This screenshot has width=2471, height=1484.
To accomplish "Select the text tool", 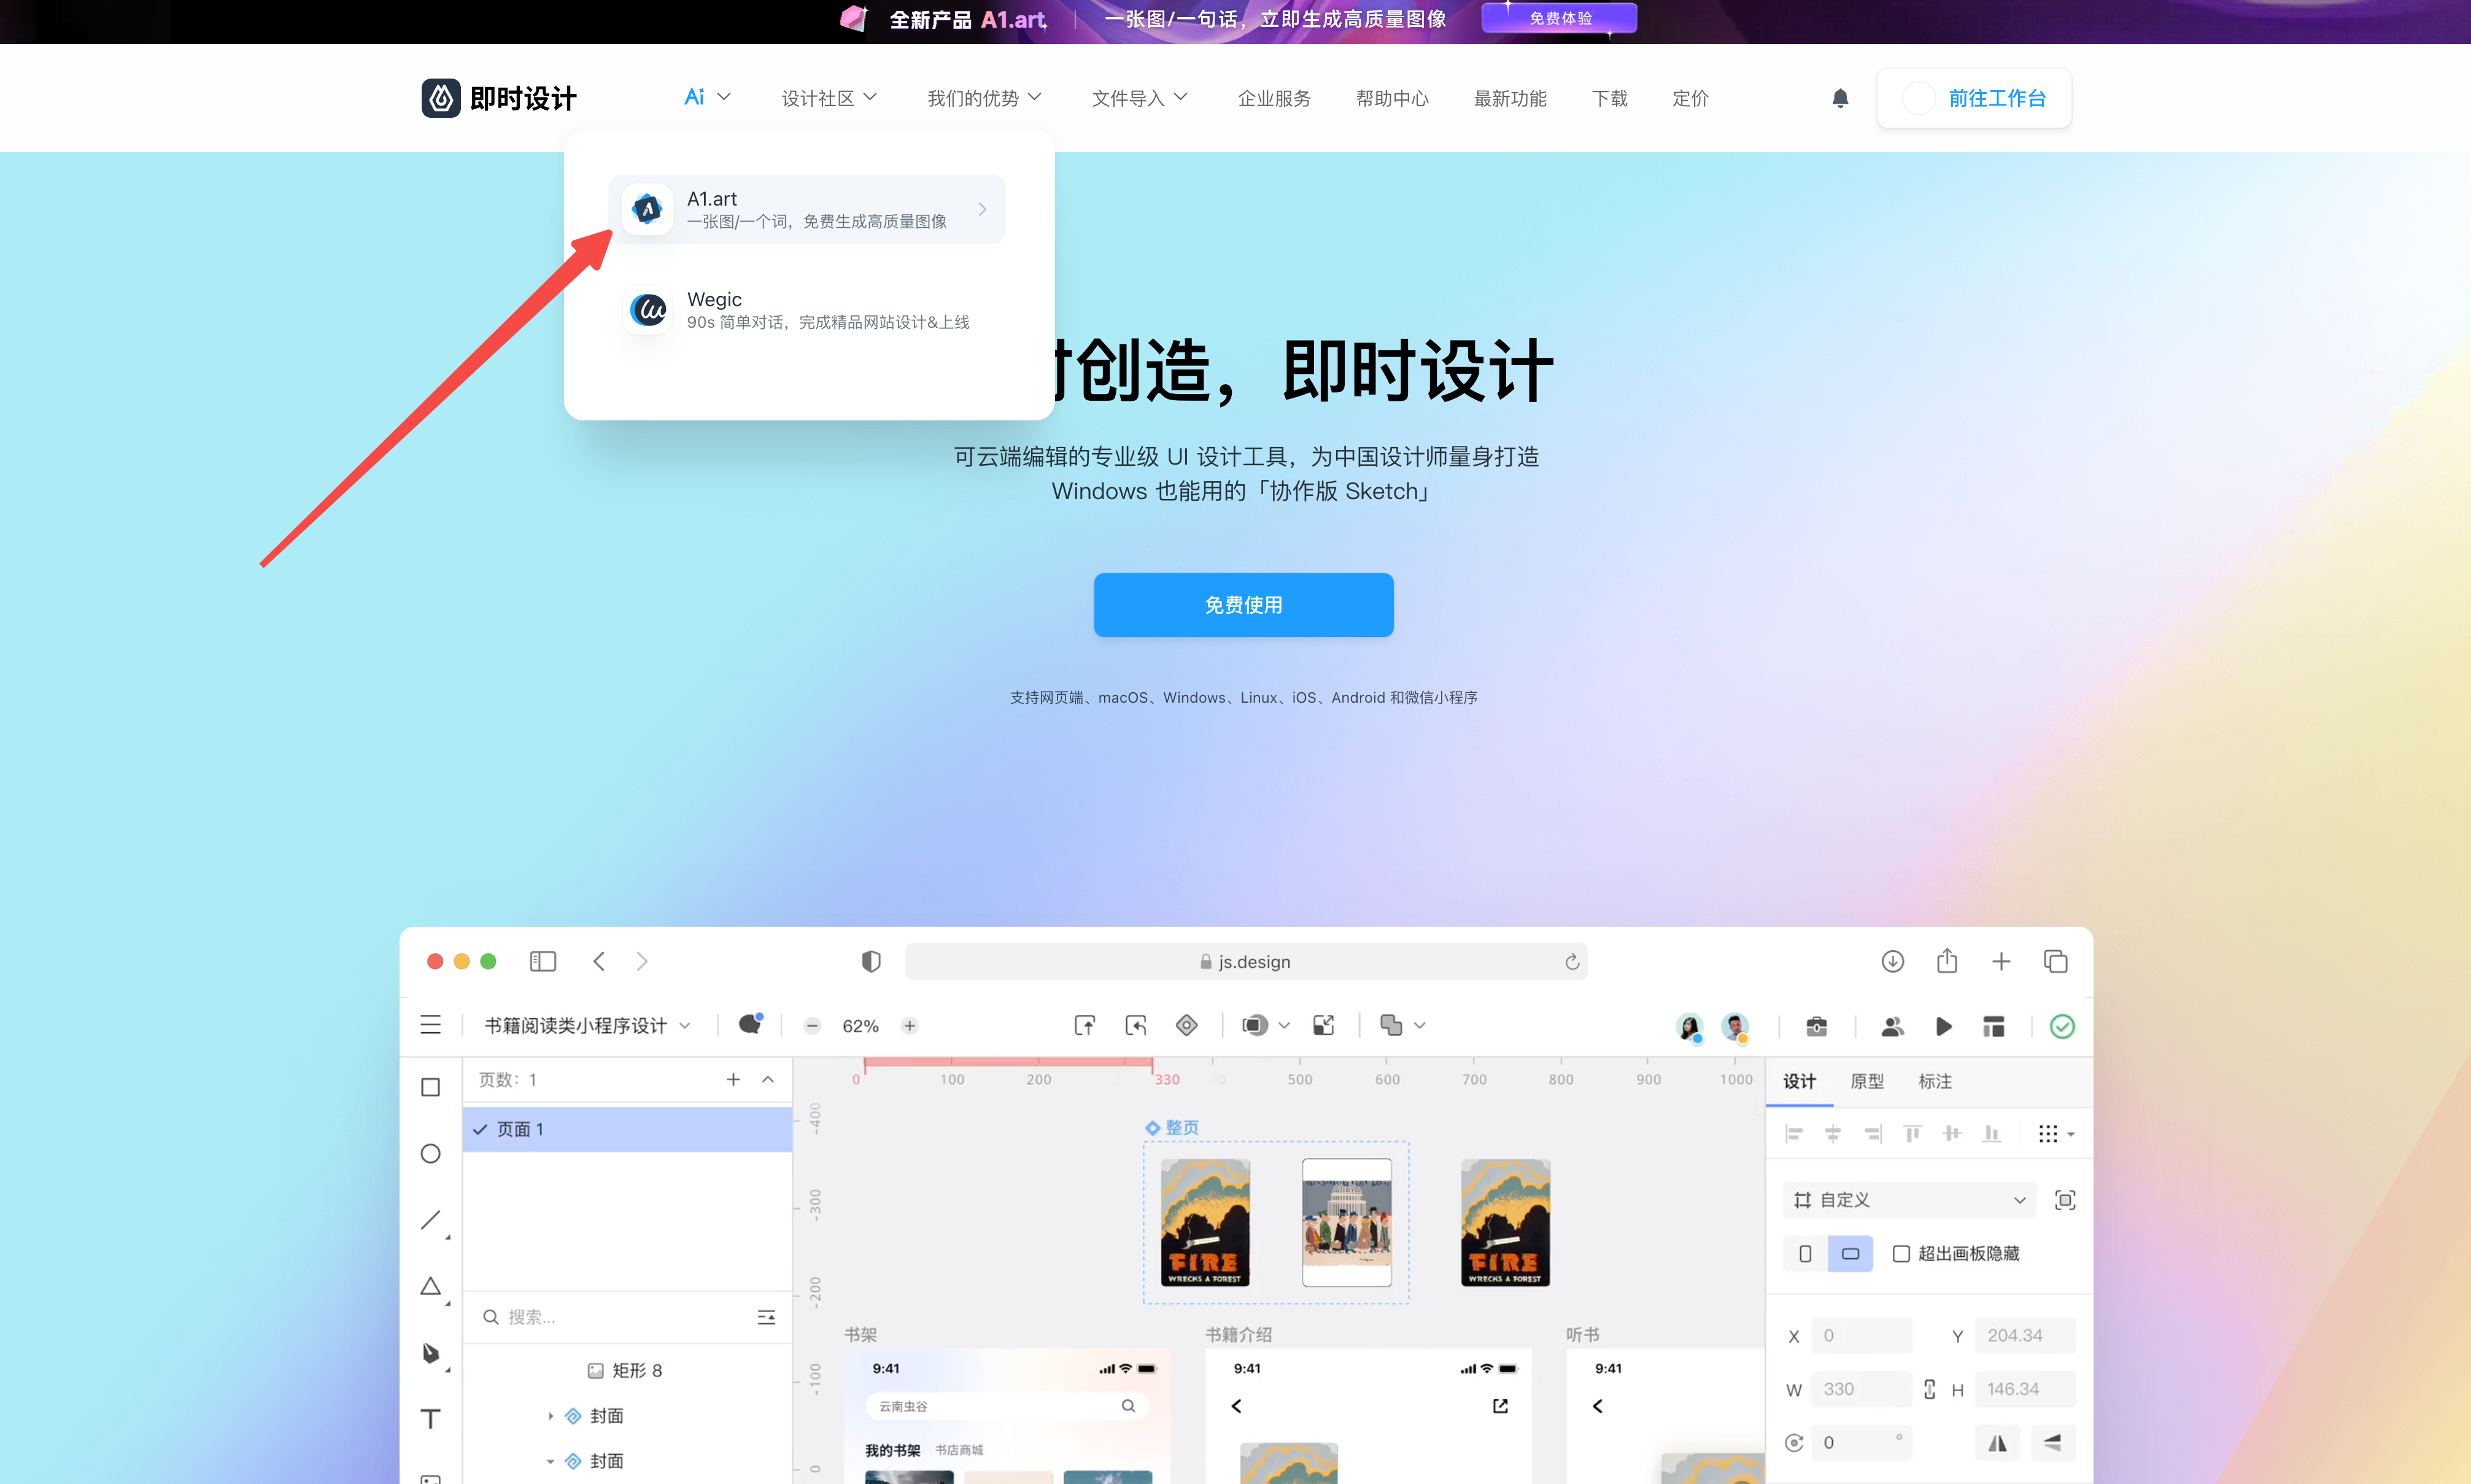I will click(x=431, y=1418).
